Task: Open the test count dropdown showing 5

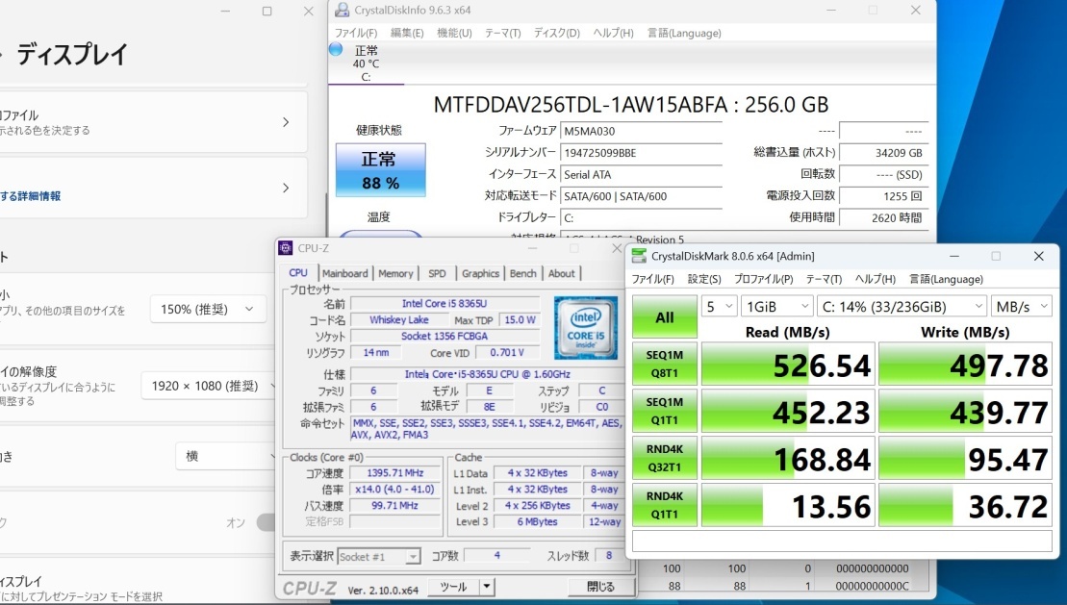Action: (720, 306)
